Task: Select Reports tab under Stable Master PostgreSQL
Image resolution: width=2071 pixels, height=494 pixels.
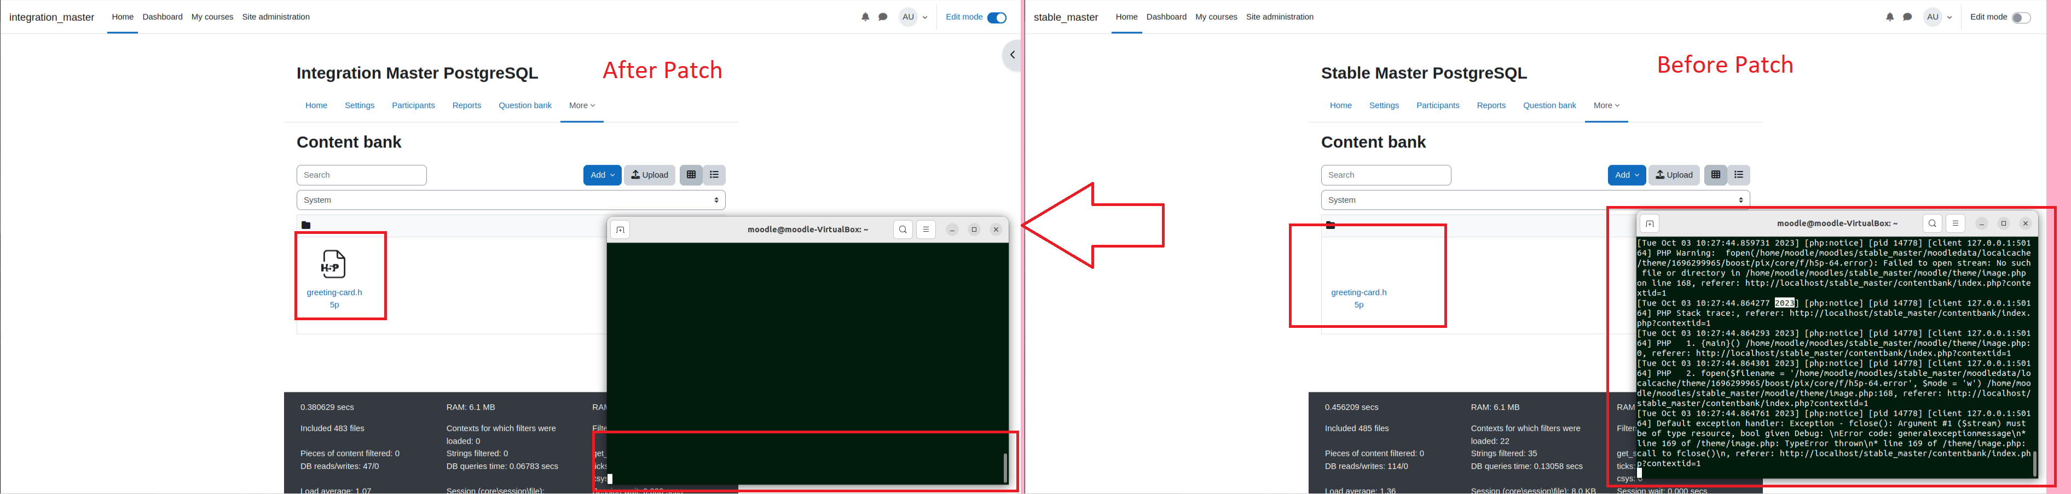Action: coord(1490,105)
